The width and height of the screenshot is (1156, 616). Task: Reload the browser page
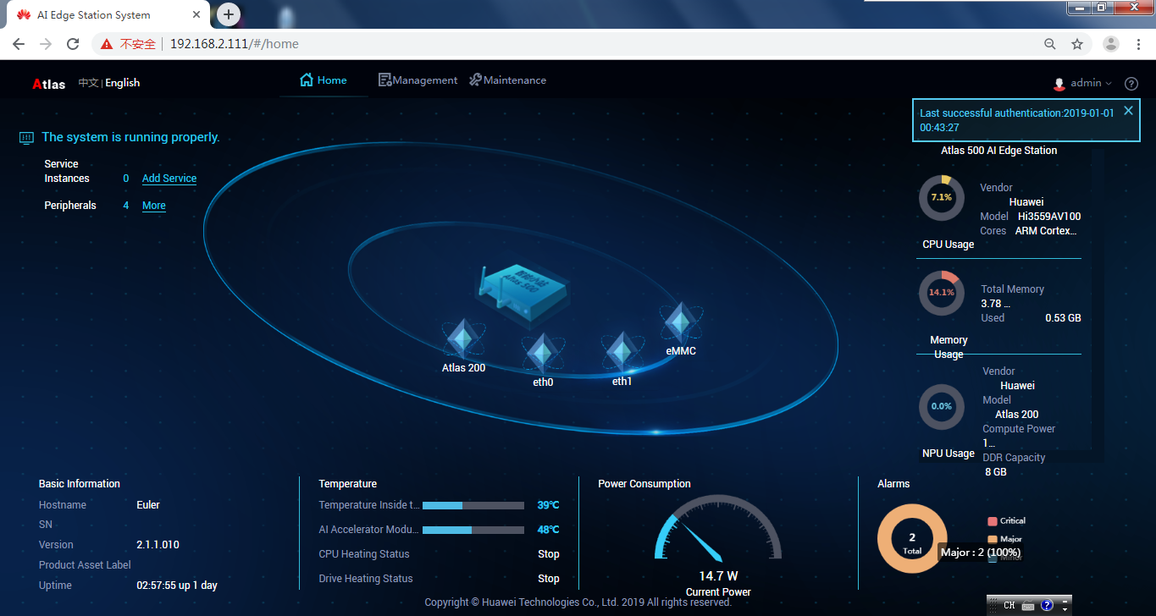73,44
